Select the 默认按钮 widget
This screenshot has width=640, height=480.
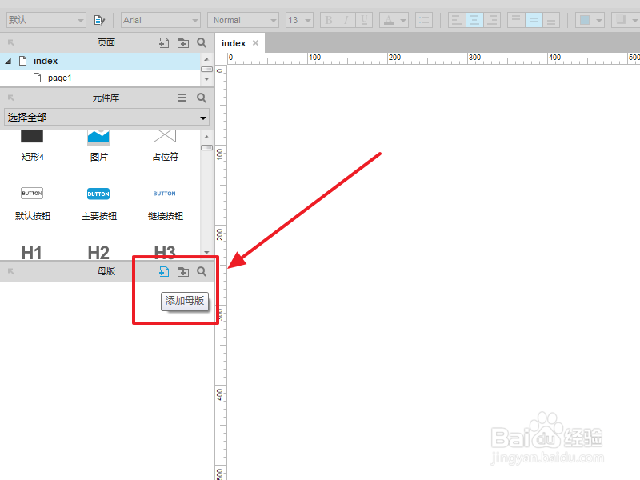pyautogui.click(x=32, y=203)
